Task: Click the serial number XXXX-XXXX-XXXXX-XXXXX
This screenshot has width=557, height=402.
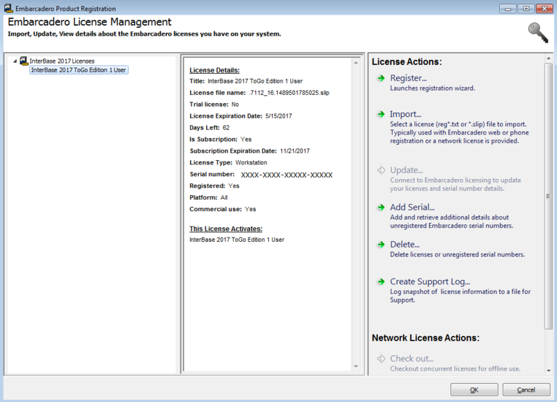Action: (x=287, y=175)
